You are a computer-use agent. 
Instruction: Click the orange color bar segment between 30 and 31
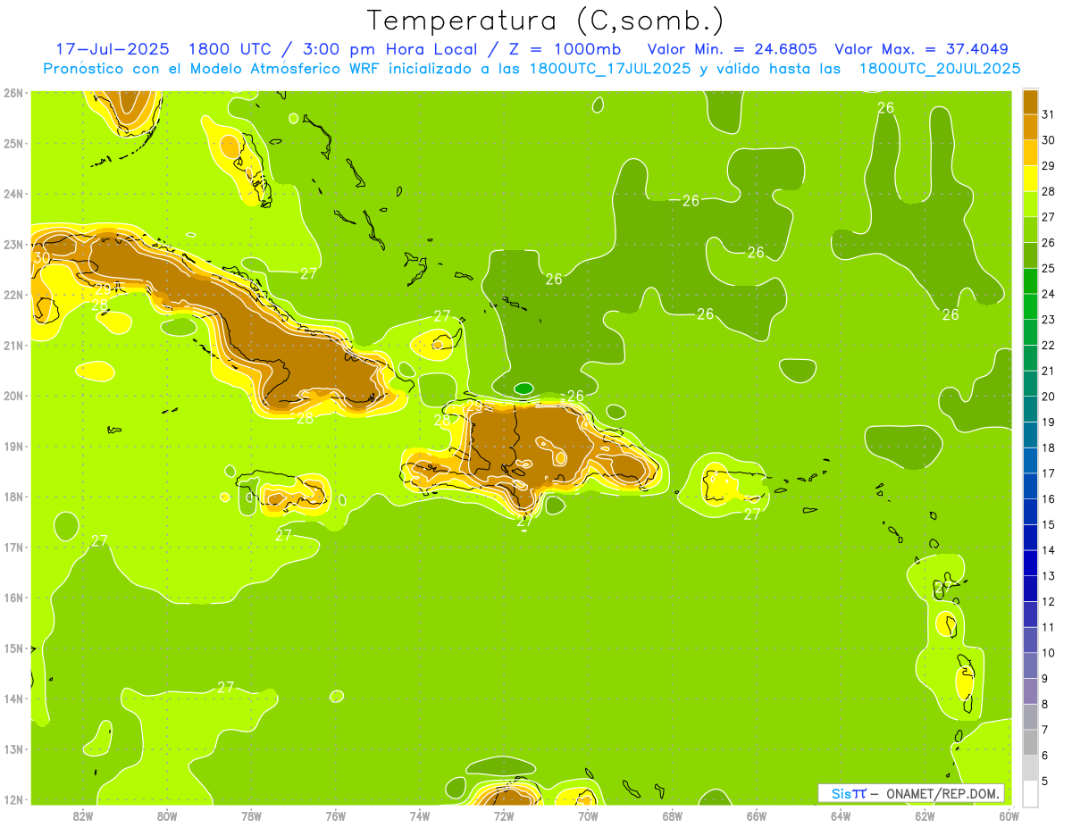click(1030, 127)
